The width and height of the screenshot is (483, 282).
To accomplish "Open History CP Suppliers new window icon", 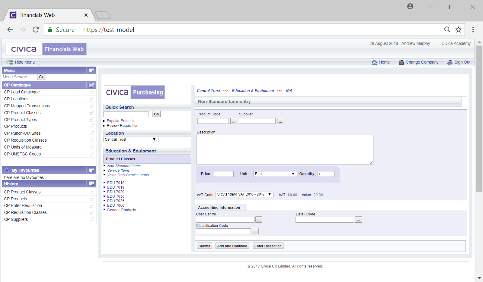I will tap(92, 219).
